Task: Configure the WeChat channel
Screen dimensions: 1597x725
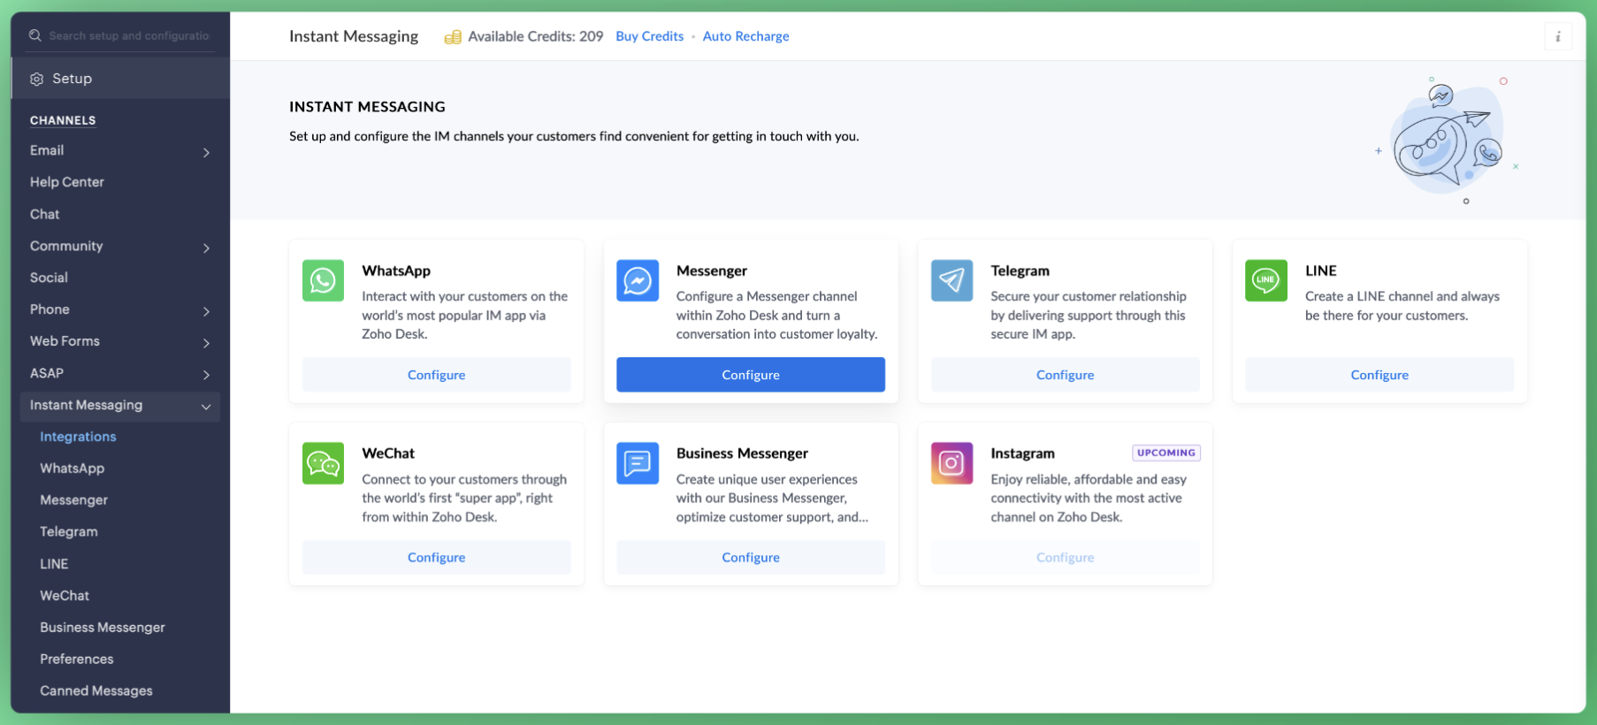Action: point(437,558)
